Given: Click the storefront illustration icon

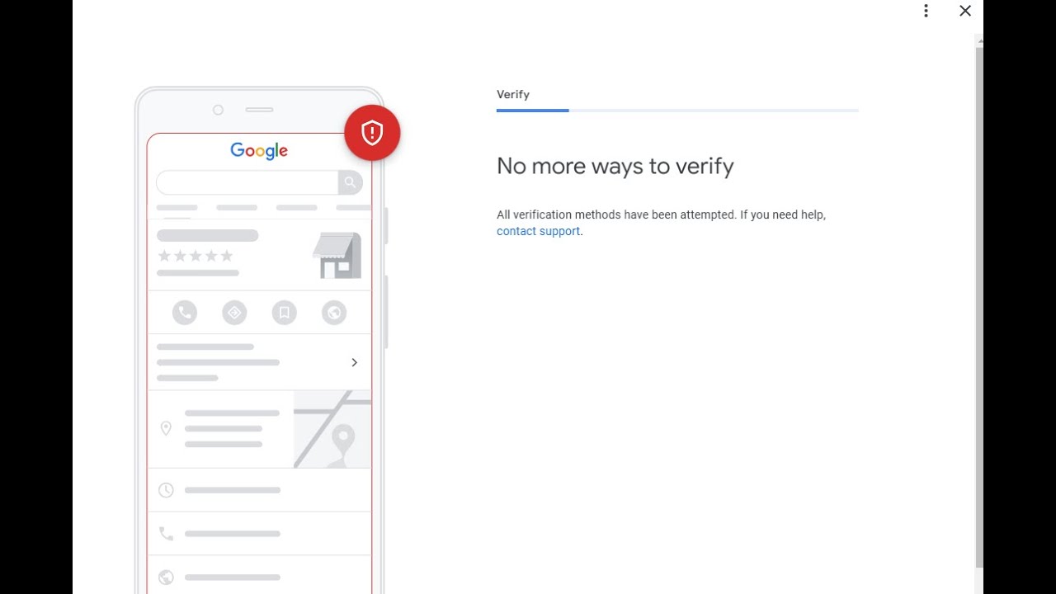Looking at the screenshot, I should pos(337,255).
